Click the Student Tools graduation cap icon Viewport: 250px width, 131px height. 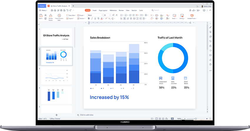(x=192, y=15)
